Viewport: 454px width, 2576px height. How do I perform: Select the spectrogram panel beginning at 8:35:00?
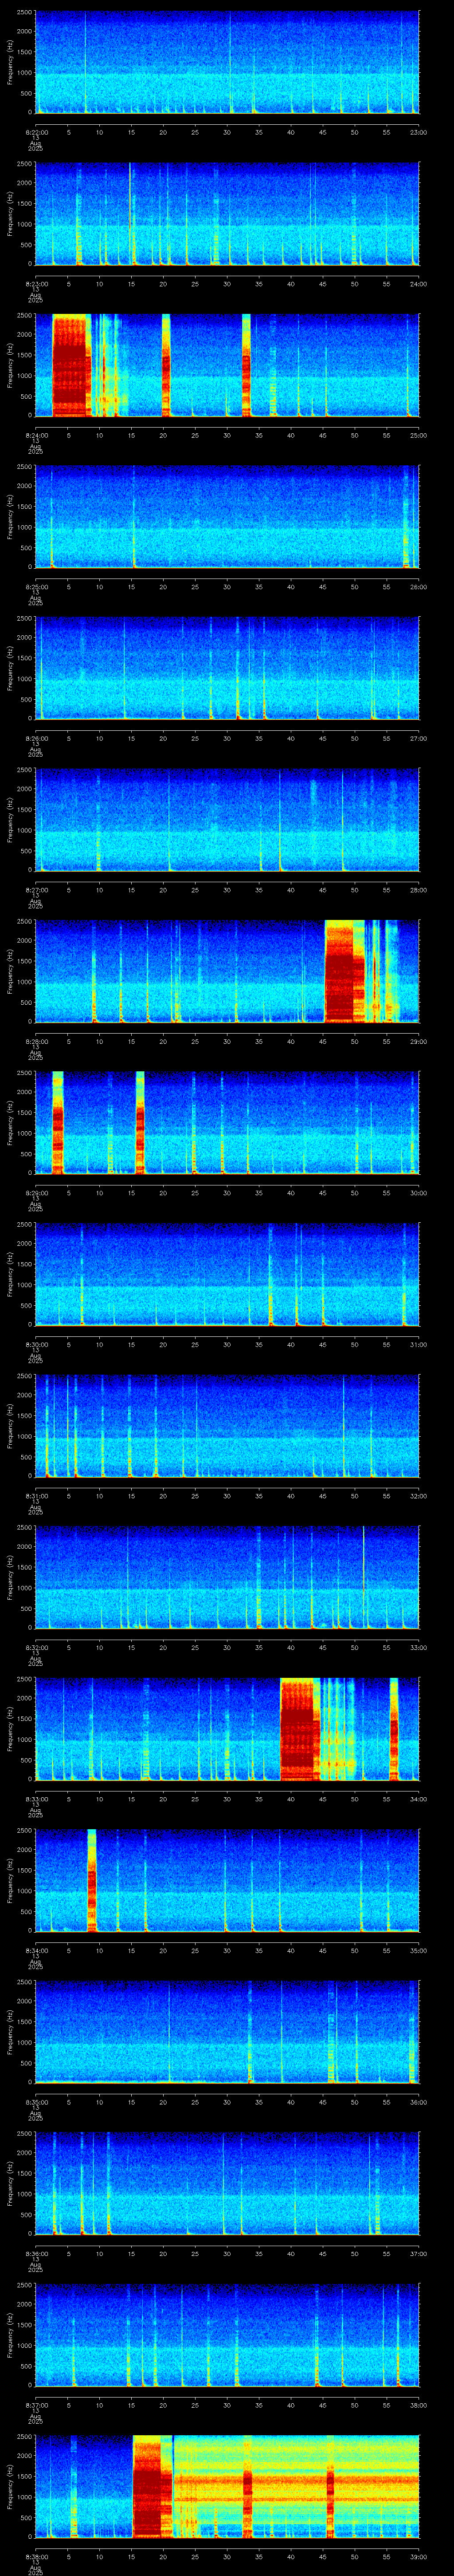pyautogui.click(x=227, y=2032)
